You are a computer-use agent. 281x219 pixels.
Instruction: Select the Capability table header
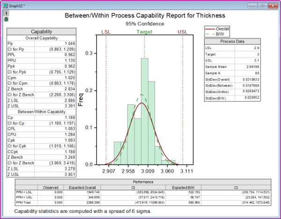coord(41,31)
